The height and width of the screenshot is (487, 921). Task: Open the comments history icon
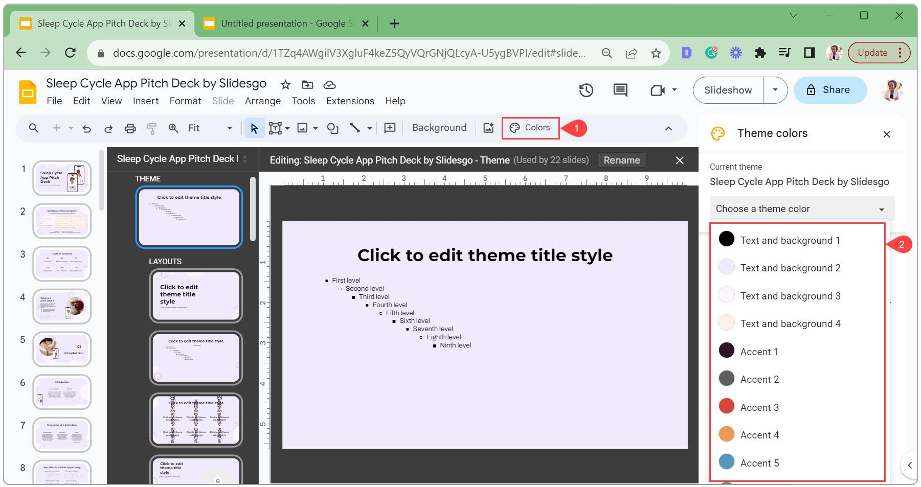click(x=620, y=90)
